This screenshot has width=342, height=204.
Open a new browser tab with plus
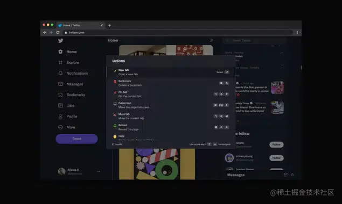pyautogui.click(x=109, y=25)
